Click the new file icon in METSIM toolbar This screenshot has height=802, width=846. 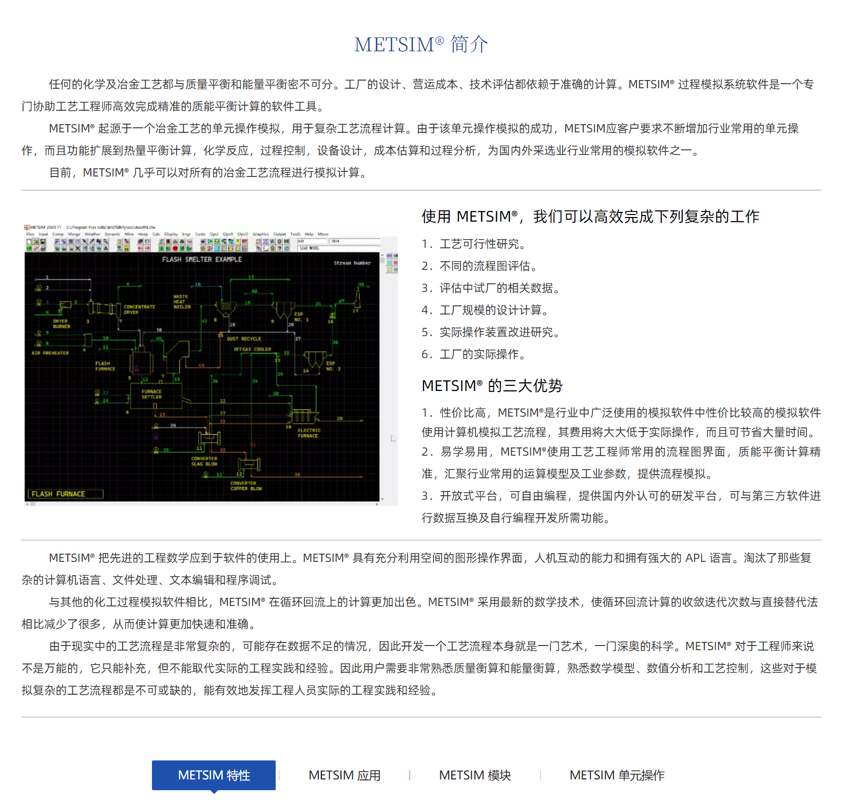(x=29, y=242)
